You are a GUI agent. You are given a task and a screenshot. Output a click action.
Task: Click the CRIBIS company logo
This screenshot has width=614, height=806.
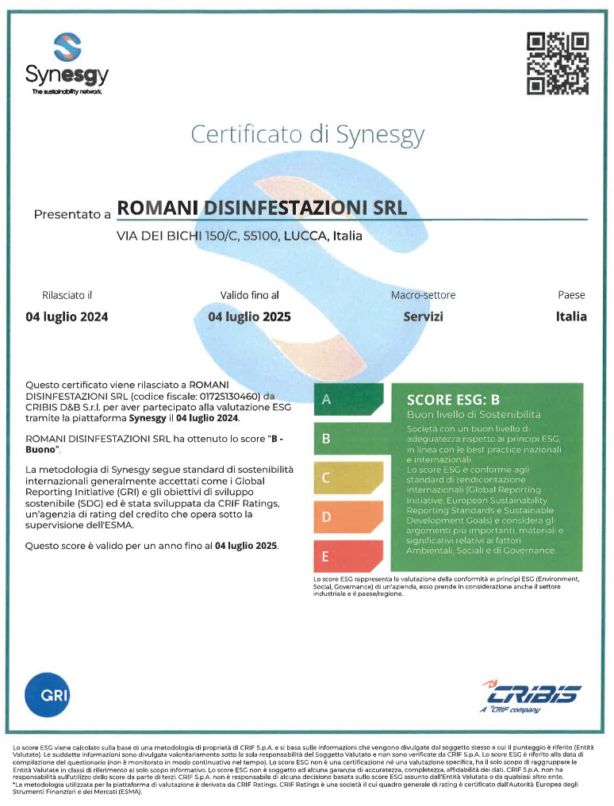[x=531, y=696]
